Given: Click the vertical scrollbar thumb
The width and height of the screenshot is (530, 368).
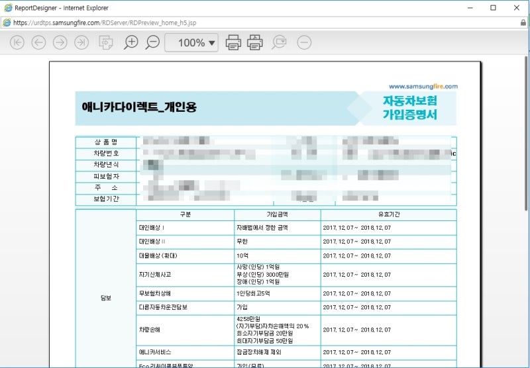Looking at the screenshot, I should [x=526, y=133].
